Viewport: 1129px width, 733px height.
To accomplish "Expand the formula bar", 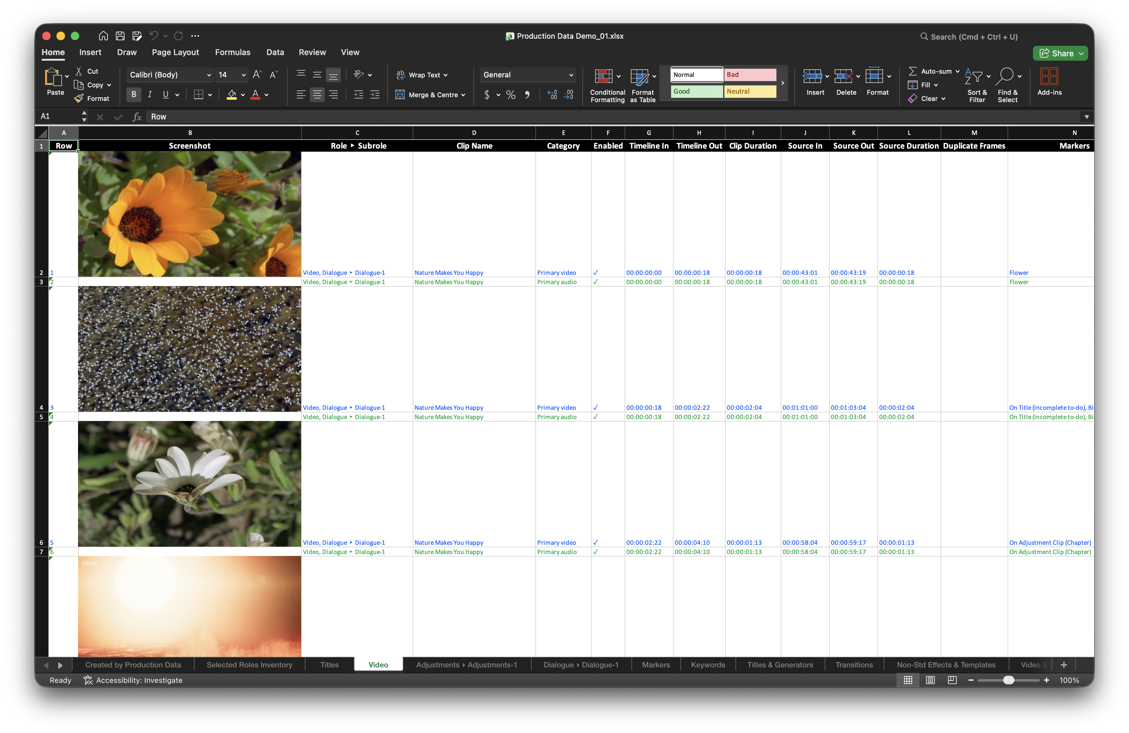I will [x=1086, y=117].
